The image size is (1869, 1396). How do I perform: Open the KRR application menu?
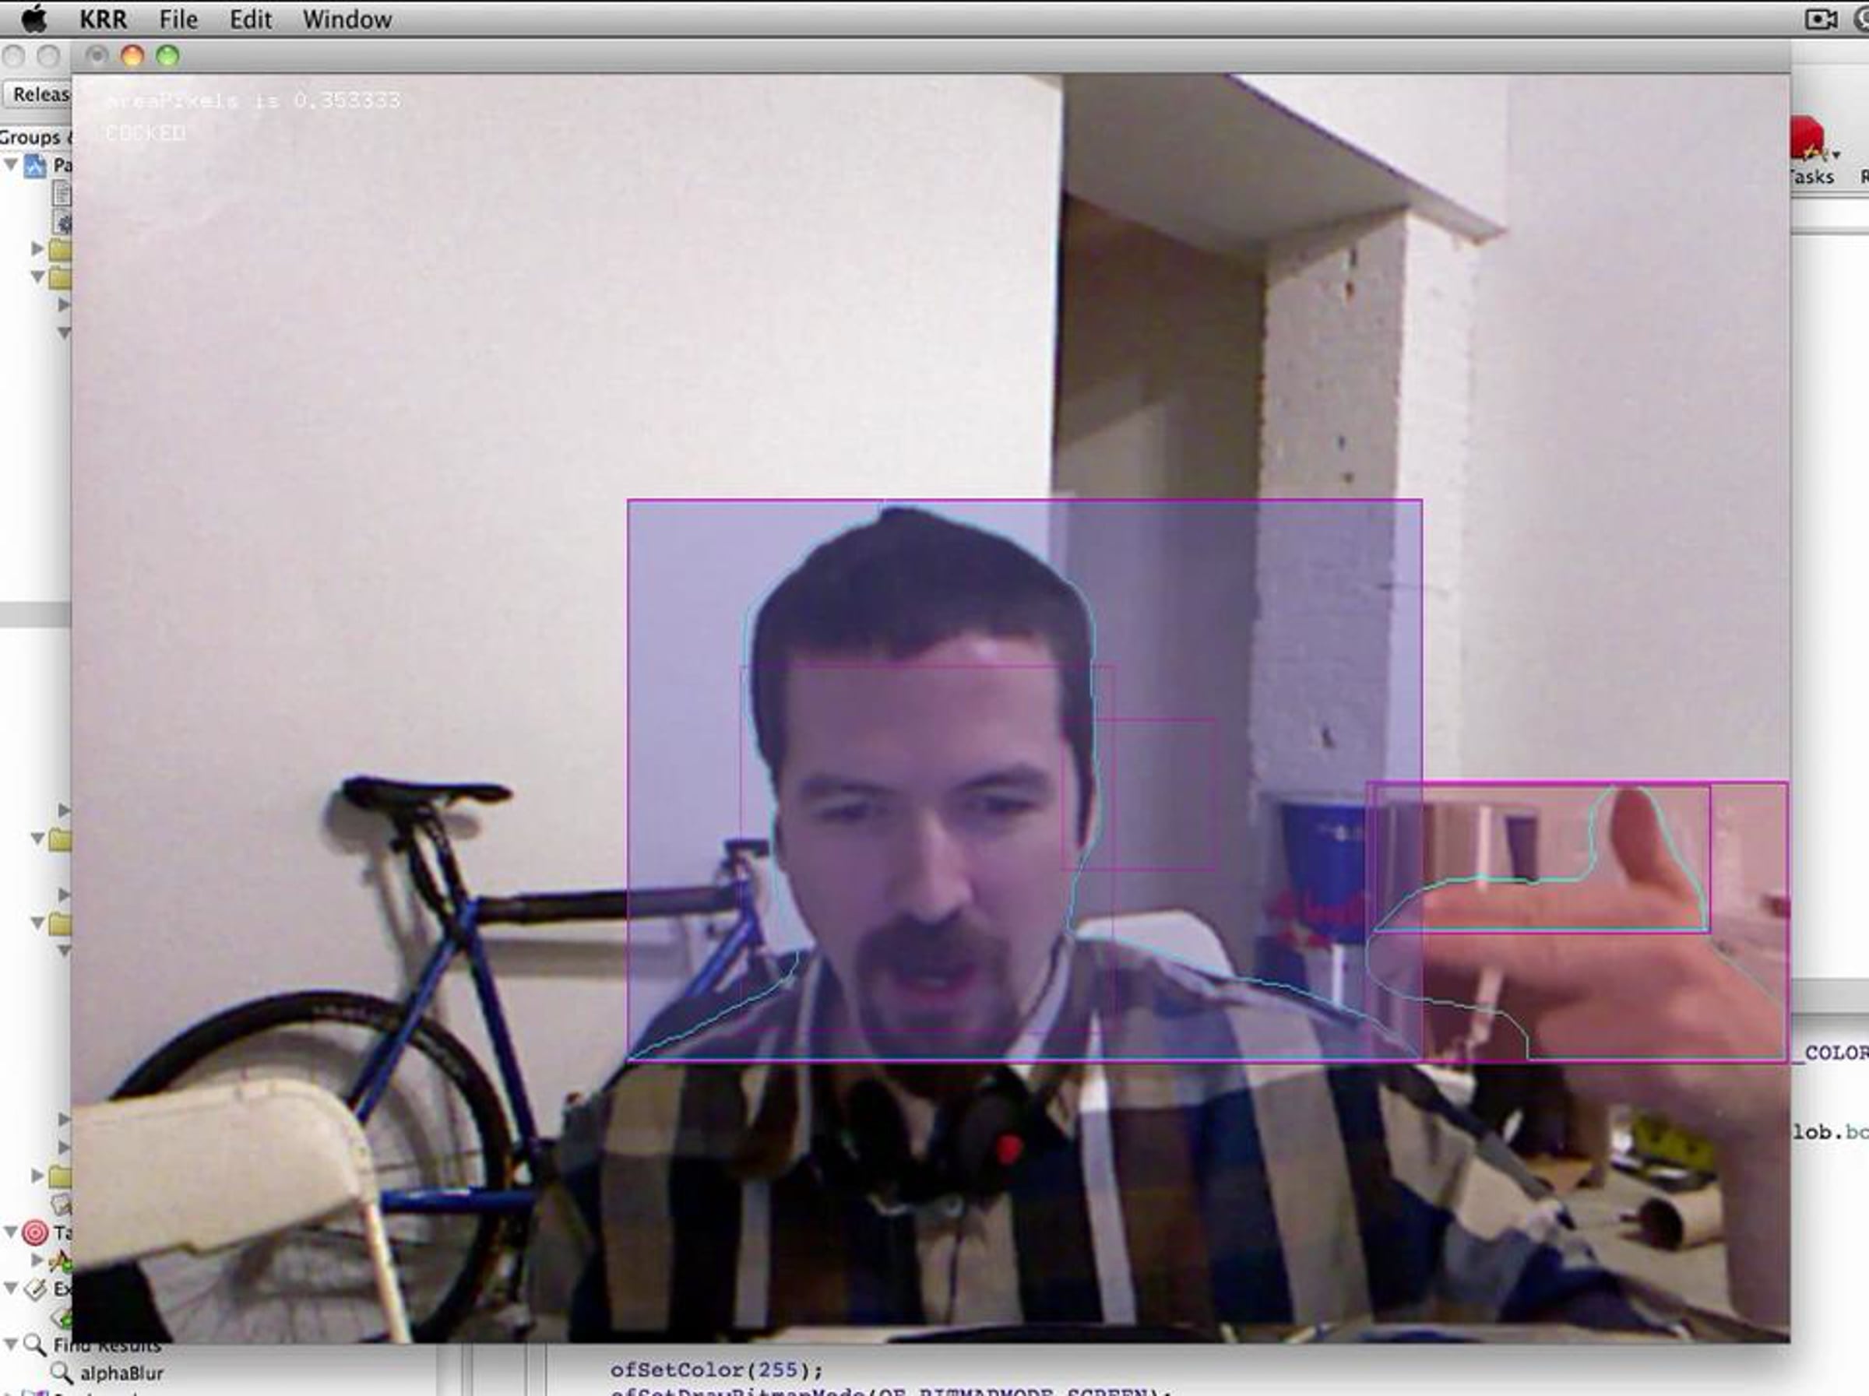tap(103, 19)
